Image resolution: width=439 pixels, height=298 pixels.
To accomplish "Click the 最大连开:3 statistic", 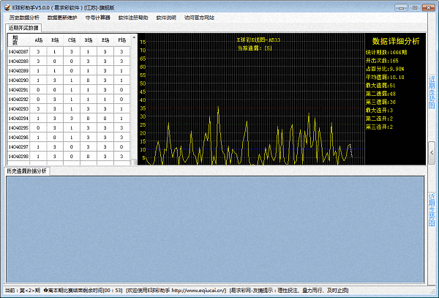I will [x=379, y=110].
